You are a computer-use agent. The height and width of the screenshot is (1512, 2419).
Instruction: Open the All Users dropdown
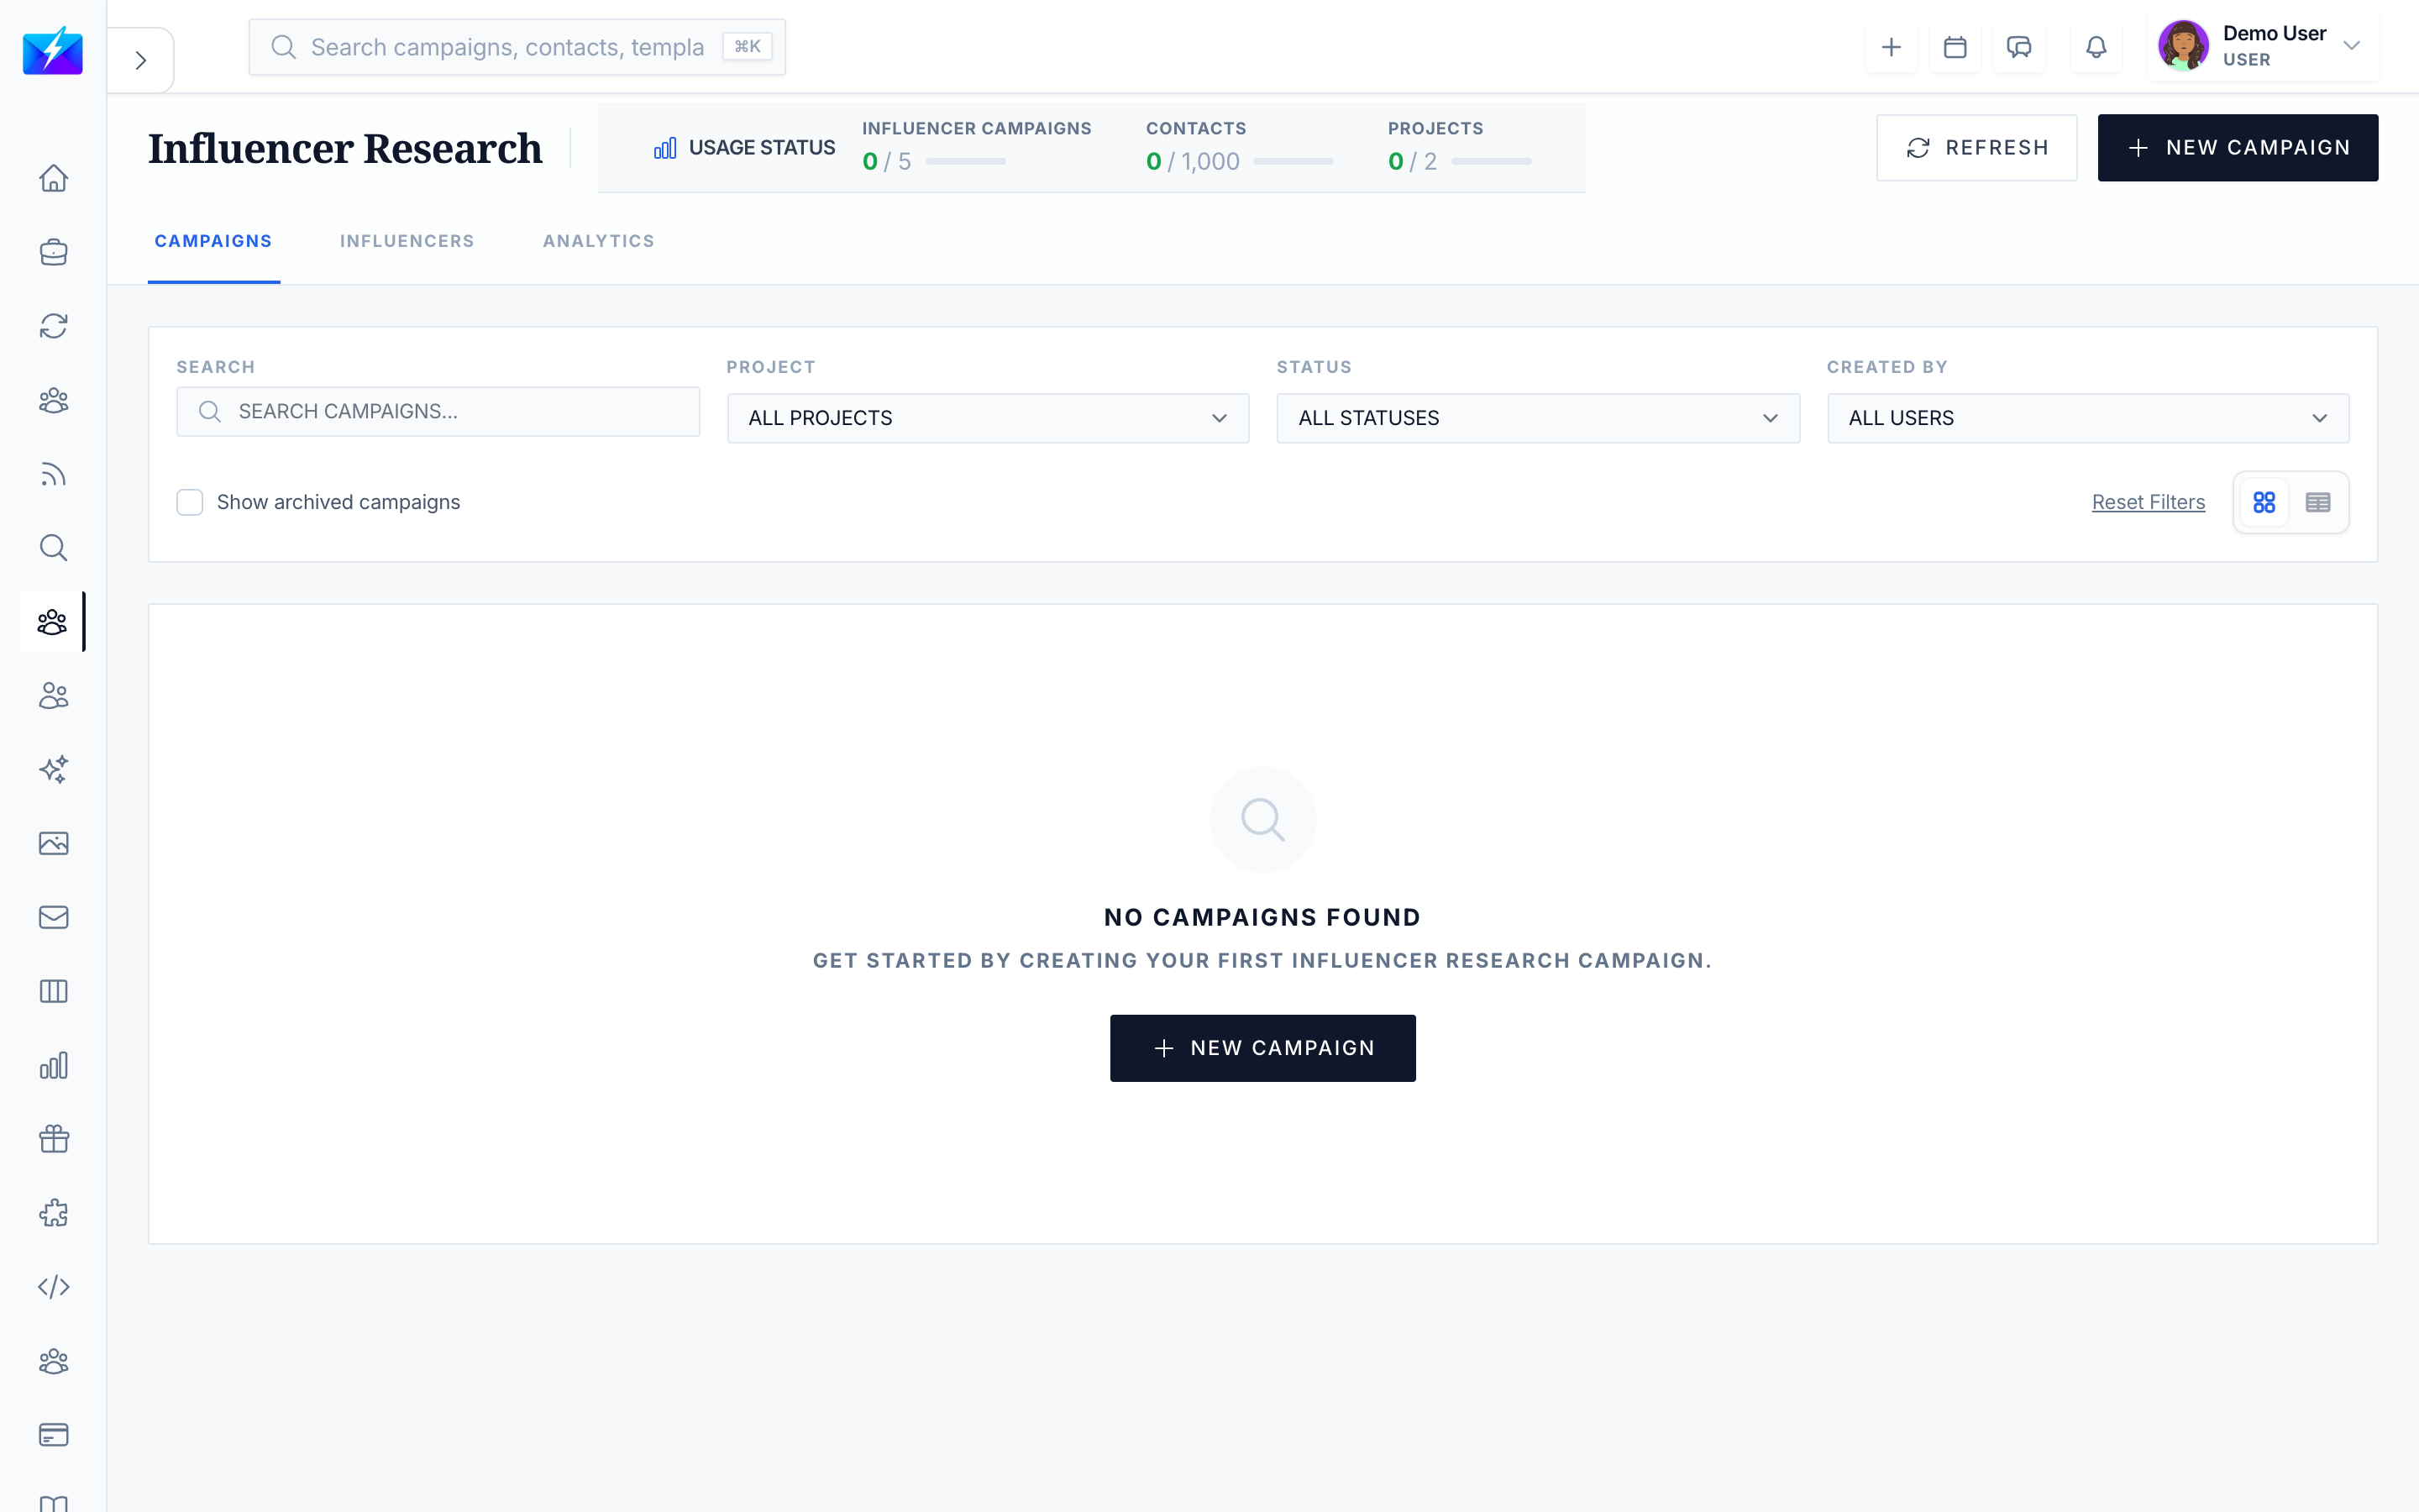pos(2088,418)
